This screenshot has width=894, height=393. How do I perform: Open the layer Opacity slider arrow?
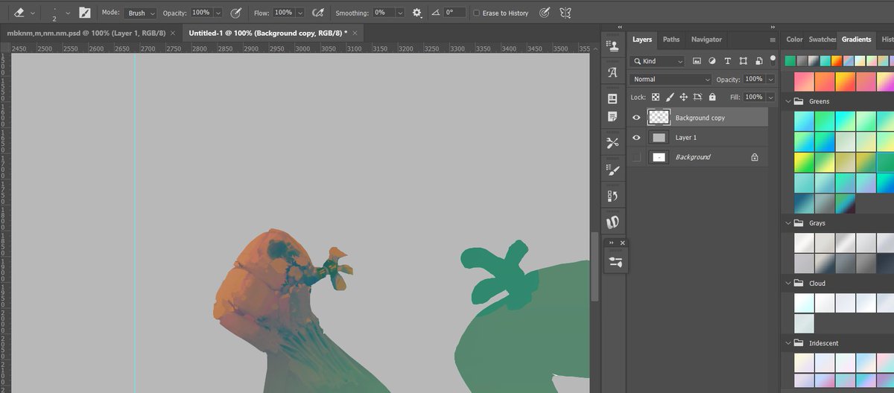point(770,79)
